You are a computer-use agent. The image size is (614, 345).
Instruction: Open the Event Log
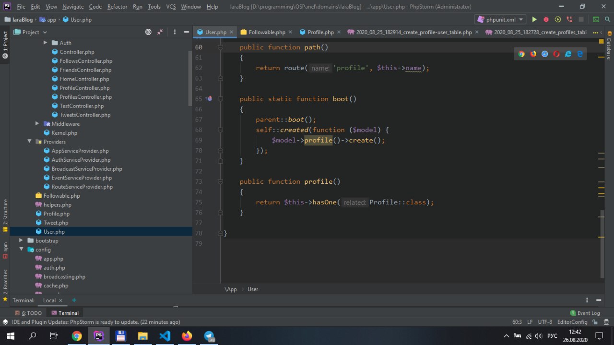[585, 313]
